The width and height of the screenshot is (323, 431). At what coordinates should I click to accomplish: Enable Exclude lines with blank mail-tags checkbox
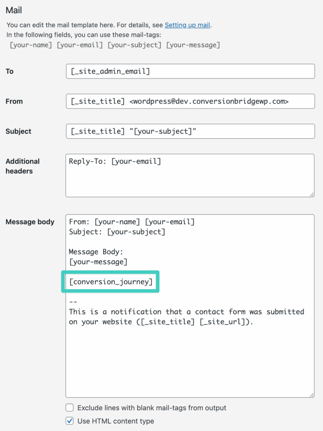(x=70, y=407)
